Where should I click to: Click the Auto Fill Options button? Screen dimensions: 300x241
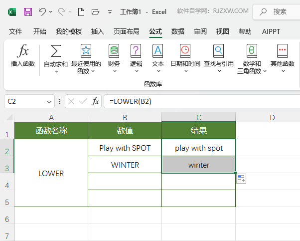click(241, 179)
